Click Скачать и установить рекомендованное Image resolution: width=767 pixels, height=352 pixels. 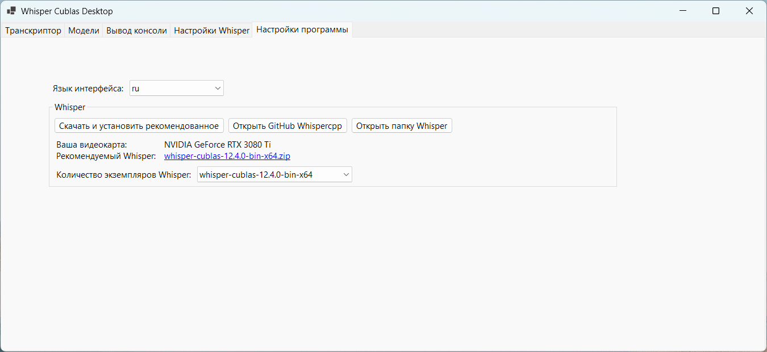139,125
